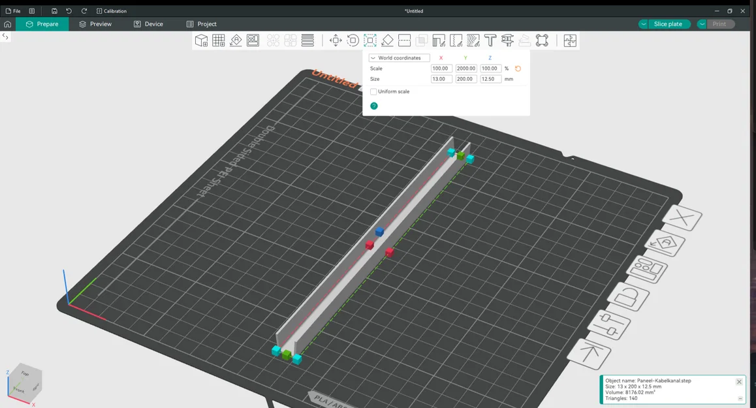Click the Add object cube icon
This screenshot has height=408, width=756.
point(202,40)
